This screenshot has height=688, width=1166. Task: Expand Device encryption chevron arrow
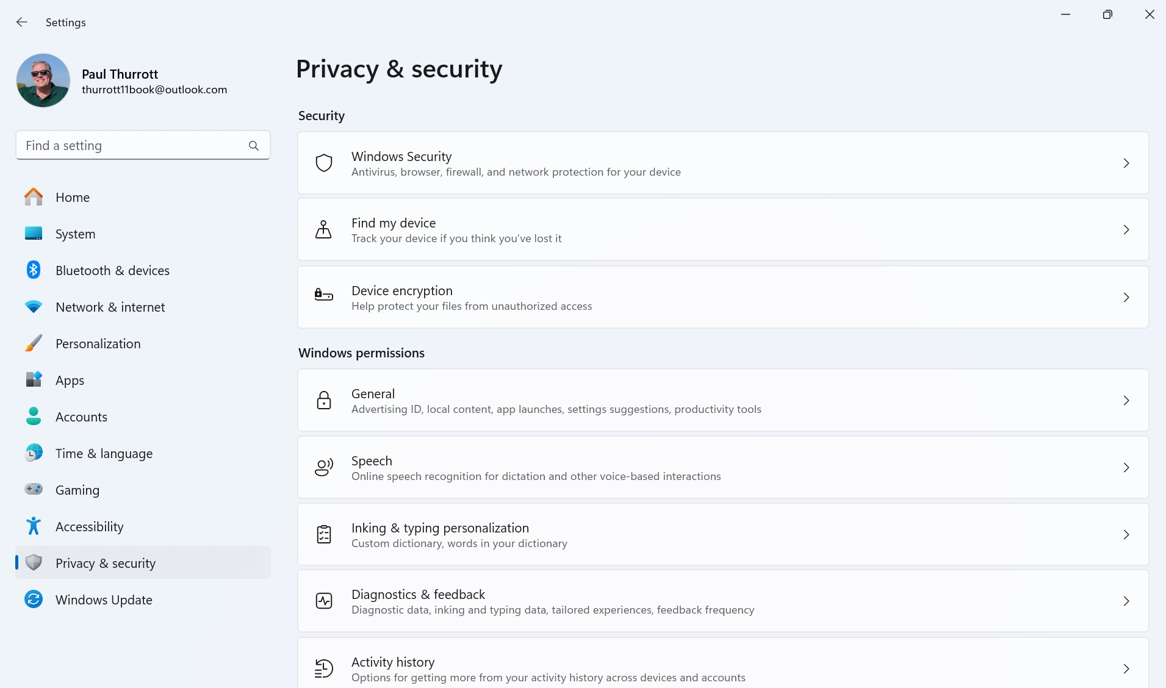coord(1126,298)
